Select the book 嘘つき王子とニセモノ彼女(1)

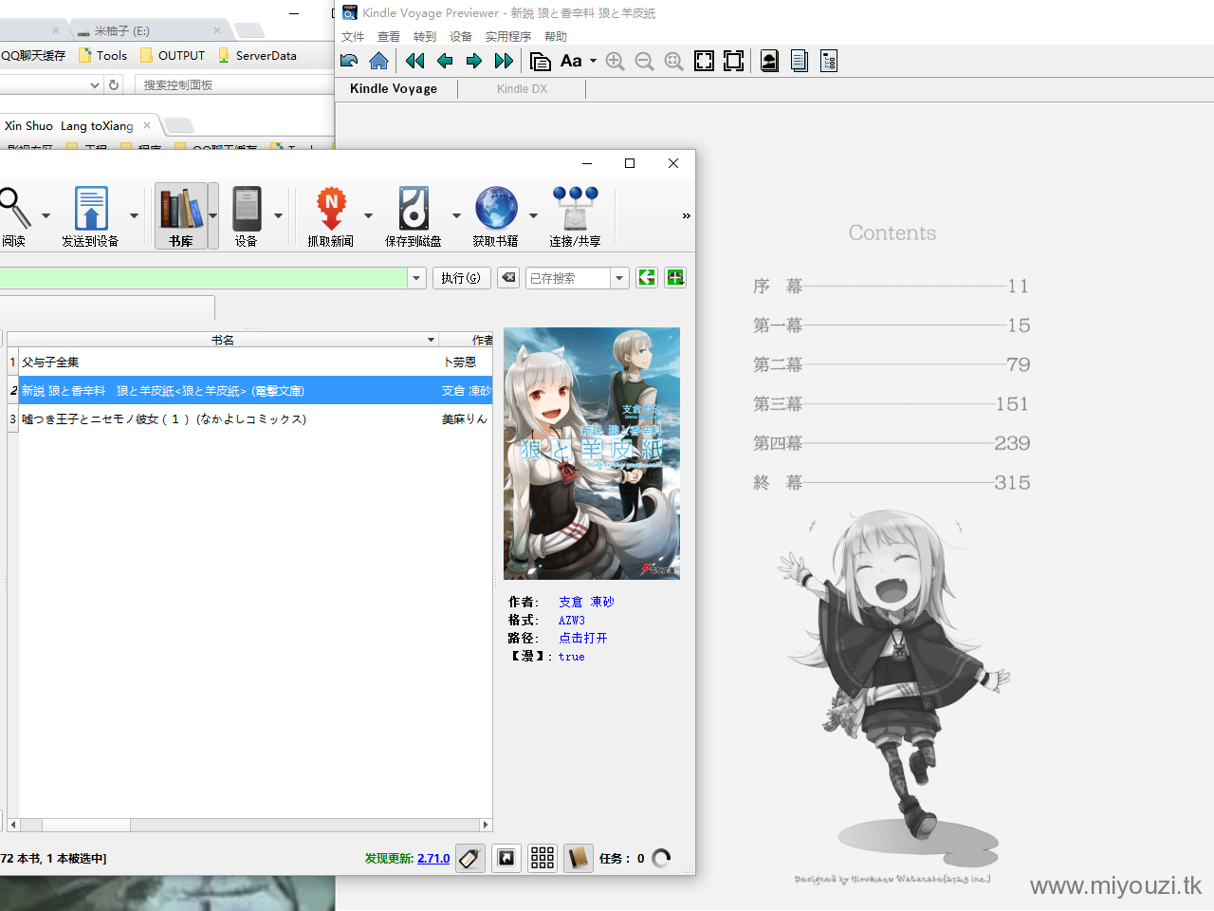[164, 418]
